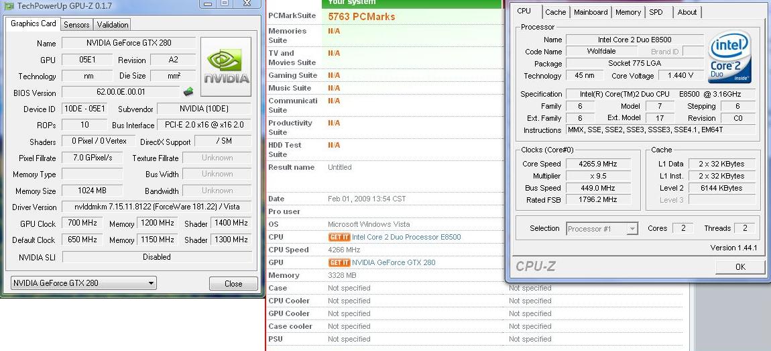The width and height of the screenshot is (771, 351).
Task: Click the Shader clock value 1400 MHz
Action: (x=231, y=223)
